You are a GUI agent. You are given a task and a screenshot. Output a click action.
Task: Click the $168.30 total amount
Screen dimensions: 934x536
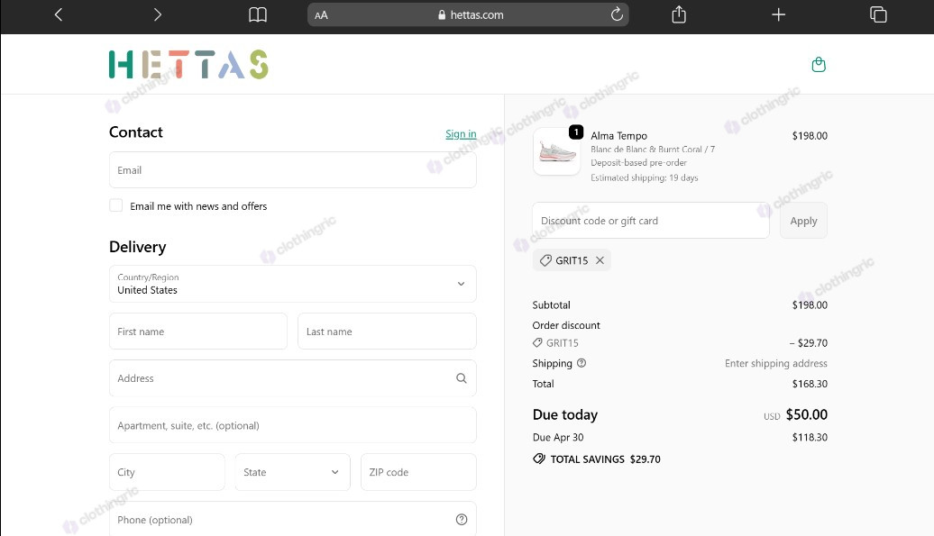[x=810, y=384]
